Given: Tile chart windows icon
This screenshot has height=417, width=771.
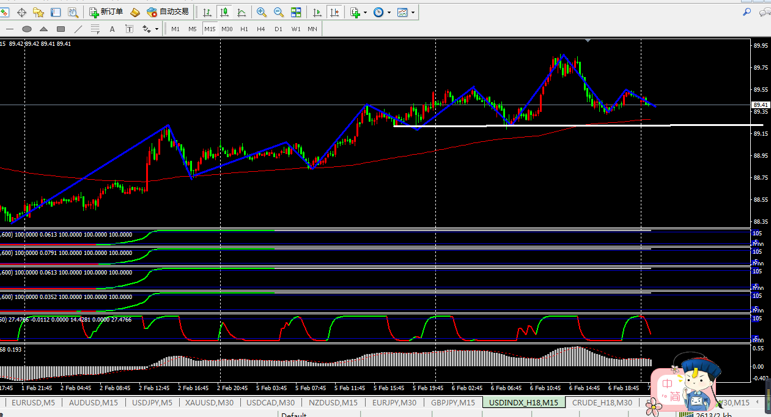Looking at the screenshot, I should pos(296,12).
